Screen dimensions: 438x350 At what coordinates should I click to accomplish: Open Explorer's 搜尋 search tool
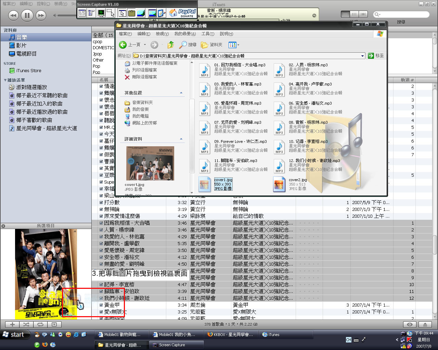coord(188,45)
